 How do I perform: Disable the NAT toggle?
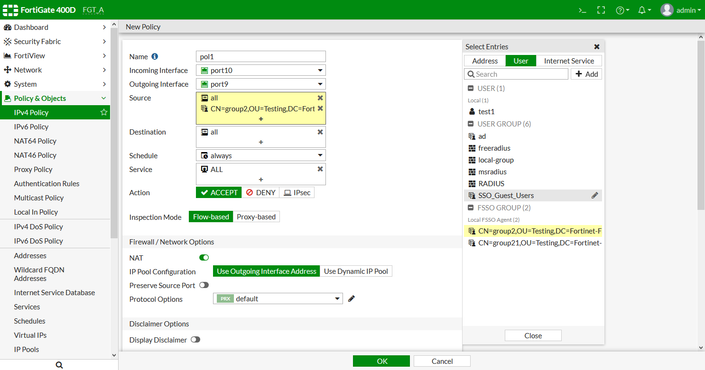(204, 257)
